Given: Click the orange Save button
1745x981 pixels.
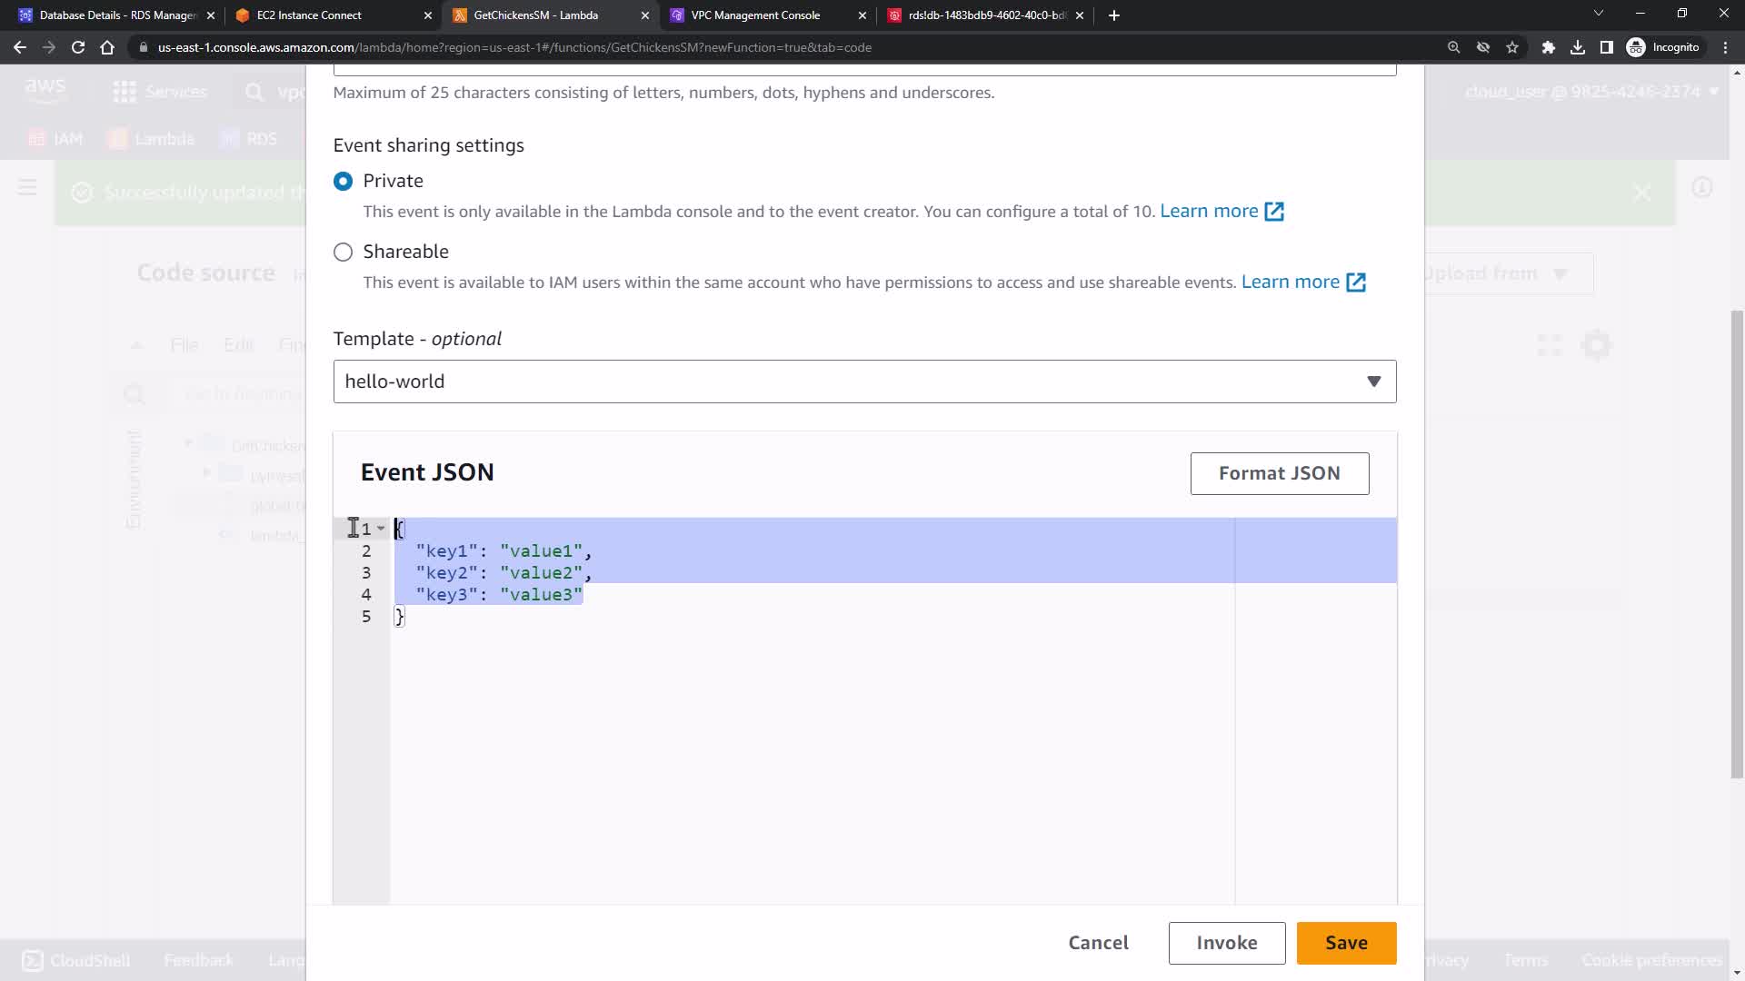Looking at the screenshot, I should [x=1346, y=943].
